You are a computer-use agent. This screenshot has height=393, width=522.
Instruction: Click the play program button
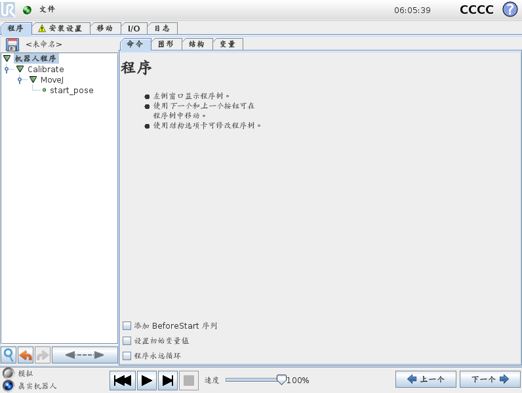[x=146, y=381]
